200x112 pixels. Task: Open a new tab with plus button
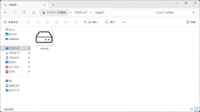tap(53, 5)
